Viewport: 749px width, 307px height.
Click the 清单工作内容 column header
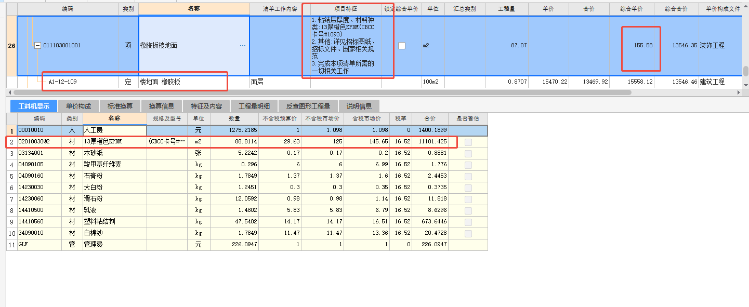click(280, 9)
